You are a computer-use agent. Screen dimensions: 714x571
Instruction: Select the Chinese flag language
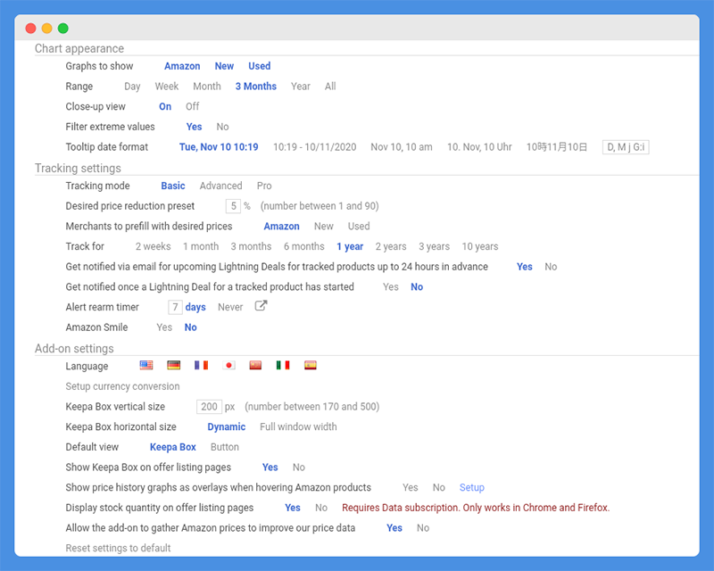pyautogui.click(x=255, y=365)
